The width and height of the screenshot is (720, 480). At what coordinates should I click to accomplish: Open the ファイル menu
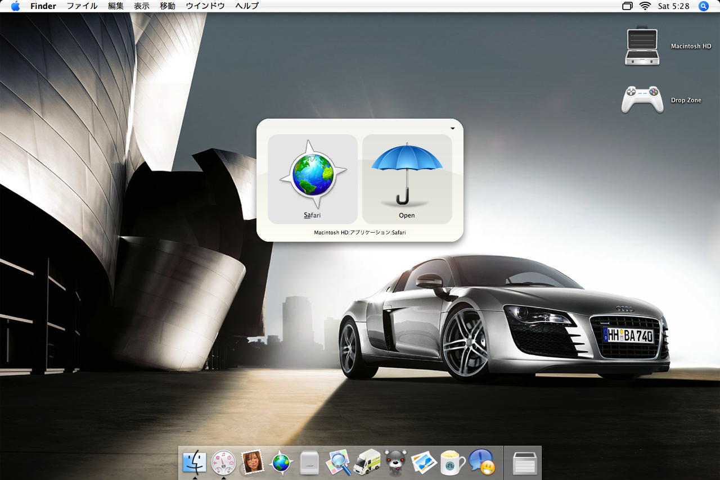coord(82,6)
